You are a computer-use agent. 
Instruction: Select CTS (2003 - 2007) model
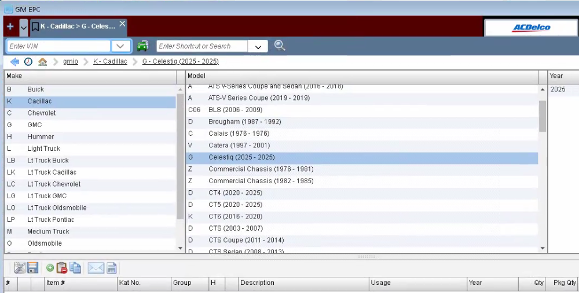[362, 228]
